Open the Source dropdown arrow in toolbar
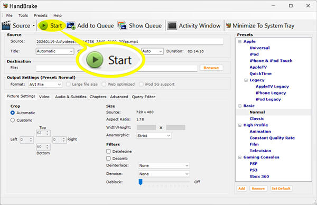317x205 pixels. [34, 26]
